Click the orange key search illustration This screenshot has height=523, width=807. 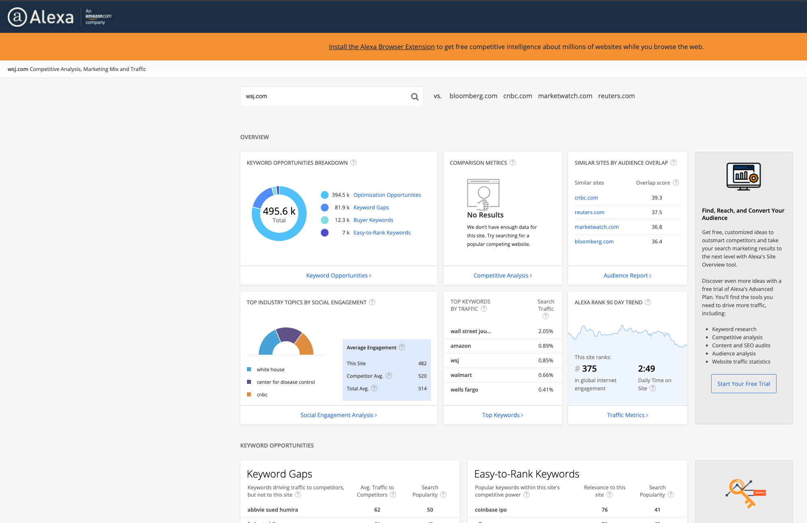(745, 493)
